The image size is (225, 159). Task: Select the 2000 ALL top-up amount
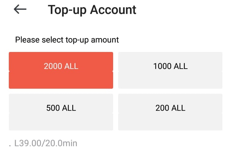(x=61, y=70)
